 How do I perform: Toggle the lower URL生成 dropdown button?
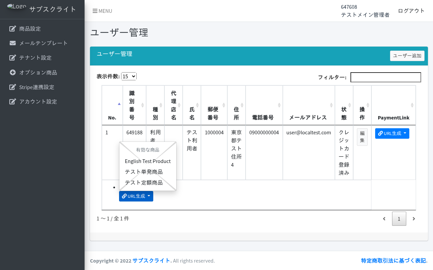136,196
